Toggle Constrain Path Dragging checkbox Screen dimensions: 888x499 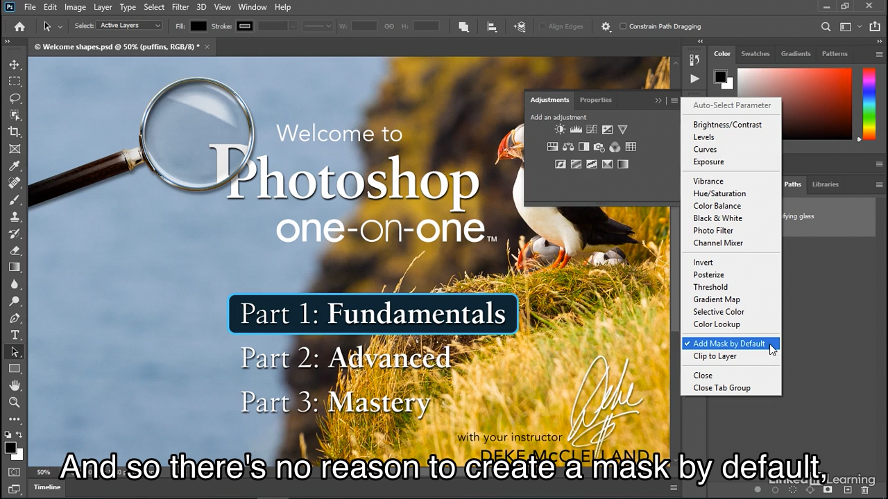click(623, 26)
